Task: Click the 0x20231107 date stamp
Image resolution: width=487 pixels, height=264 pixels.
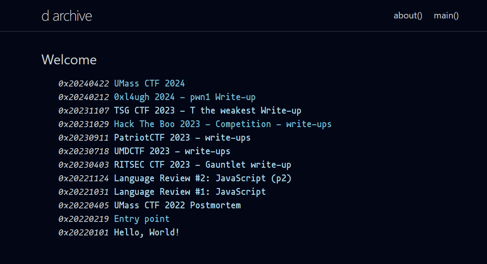Action: tap(83, 111)
